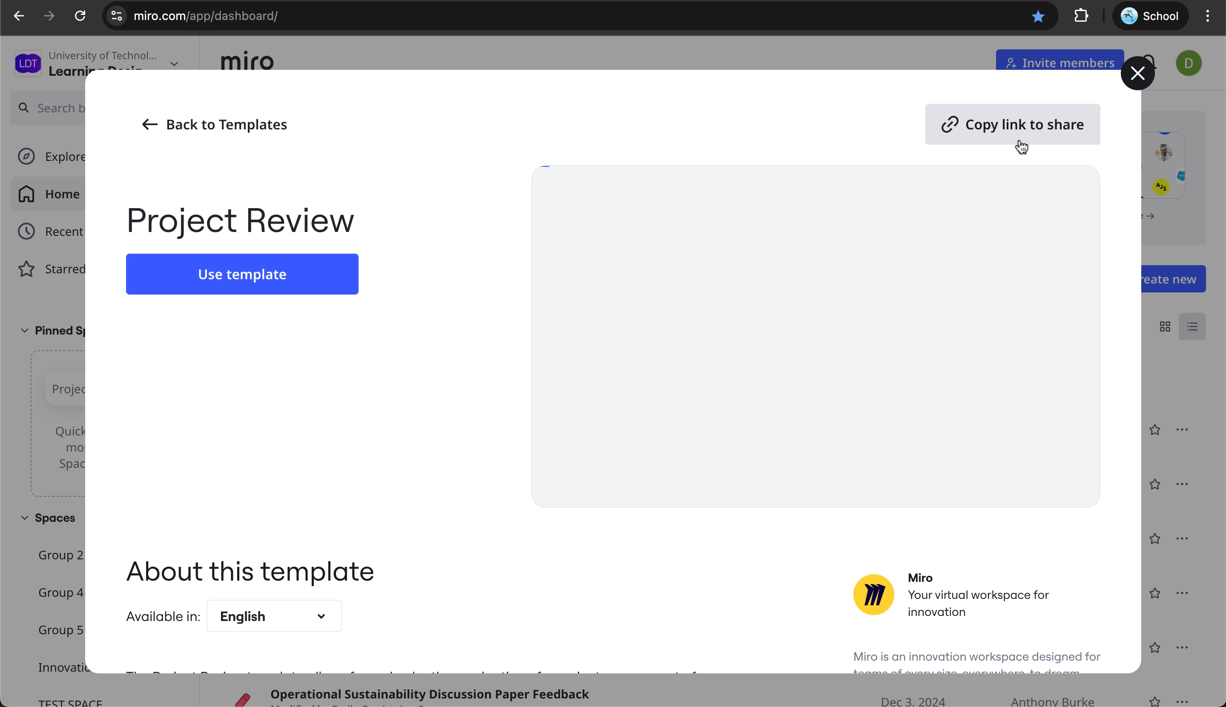The height and width of the screenshot is (707, 1226).
Task: Go back to Templates
Action: pyautogui.click(x=214, y=124)
